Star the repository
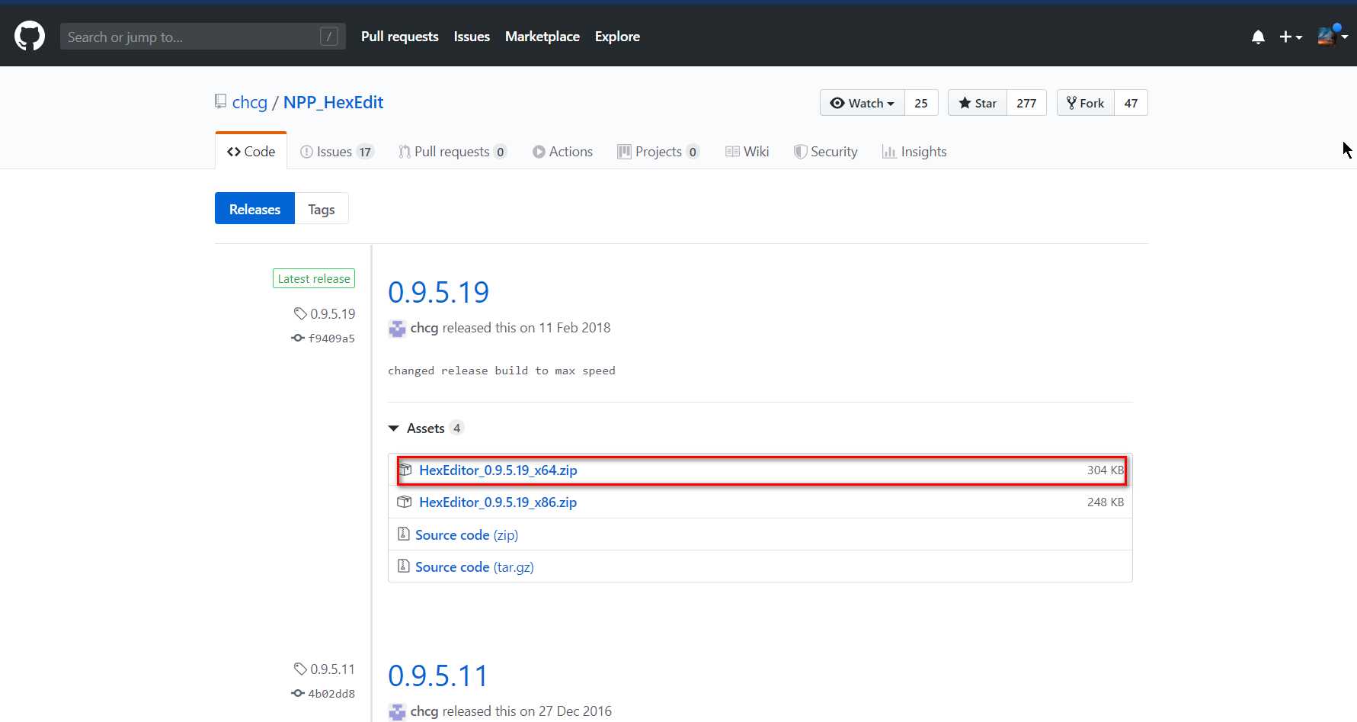 click(978, 103)
